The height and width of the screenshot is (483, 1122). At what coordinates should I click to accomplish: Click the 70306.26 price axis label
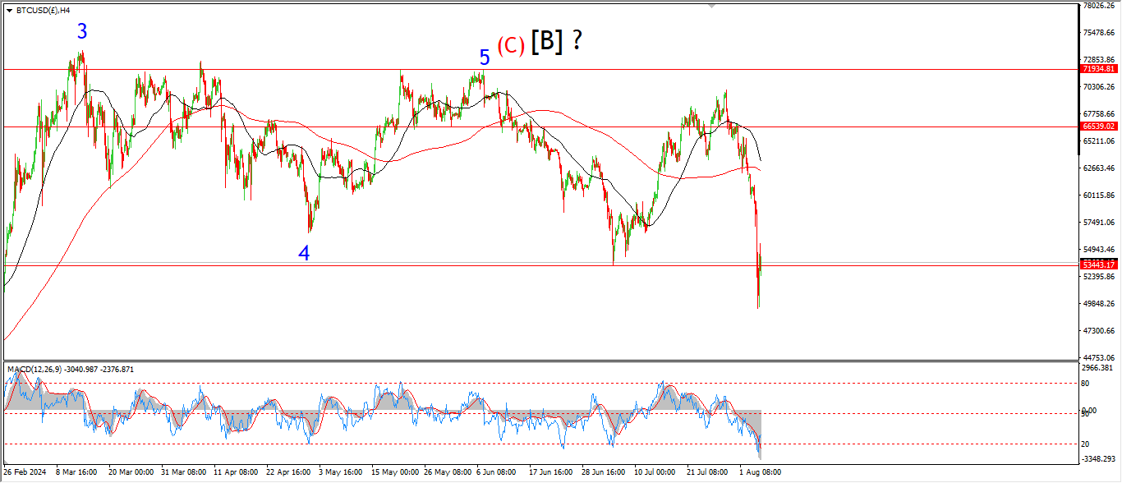tap(1098, 87)
